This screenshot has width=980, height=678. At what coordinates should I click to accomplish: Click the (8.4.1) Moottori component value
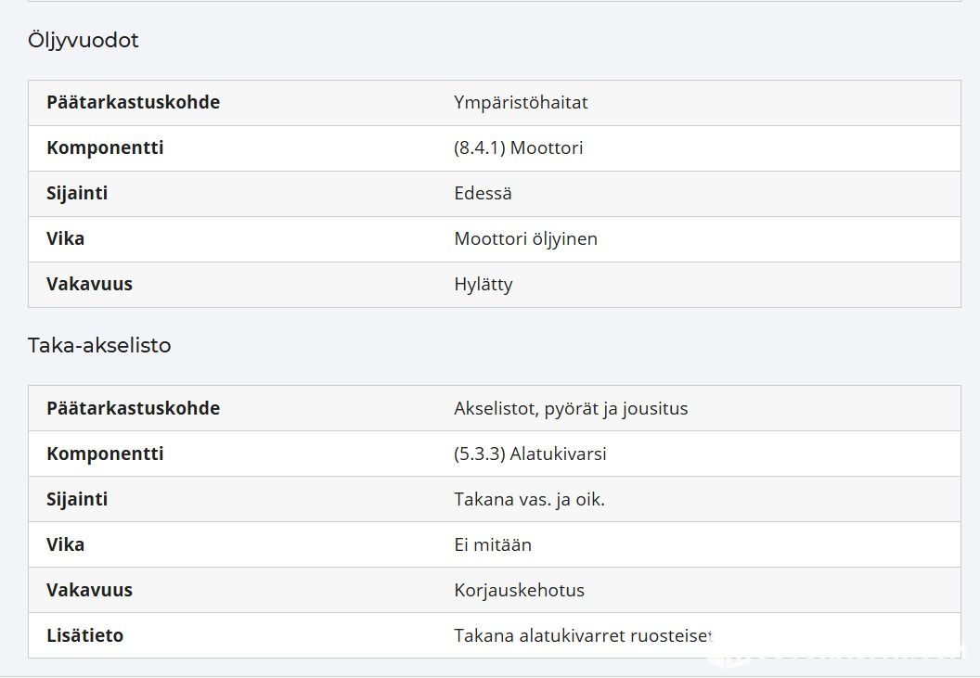518,148
